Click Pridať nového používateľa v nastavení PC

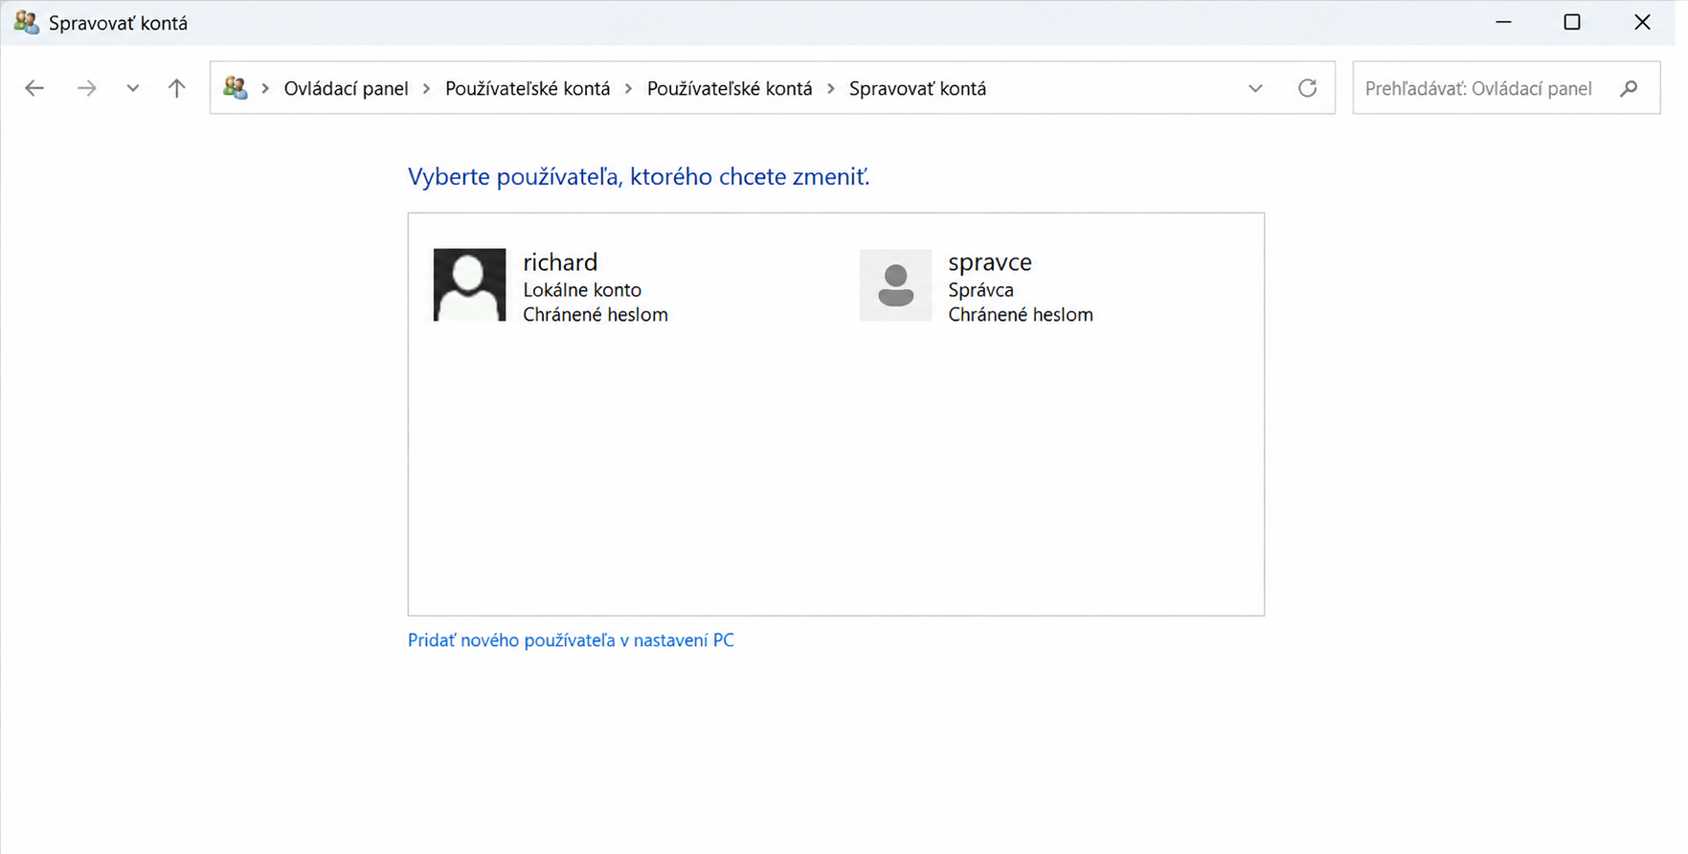click(571, 640)
